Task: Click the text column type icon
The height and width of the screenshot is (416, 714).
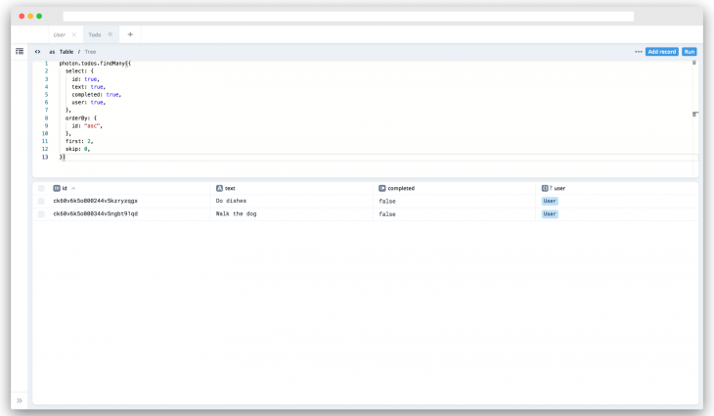Action: tap(219, 188)
